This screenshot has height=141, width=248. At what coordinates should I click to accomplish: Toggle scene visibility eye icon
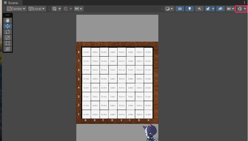pos(220,9)
